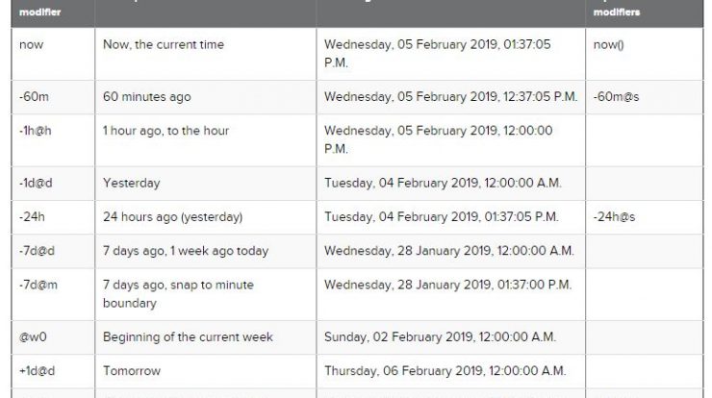Select the '60 minutes ago' description
Screen dimensions: 712x398
(x=147, y=97)
